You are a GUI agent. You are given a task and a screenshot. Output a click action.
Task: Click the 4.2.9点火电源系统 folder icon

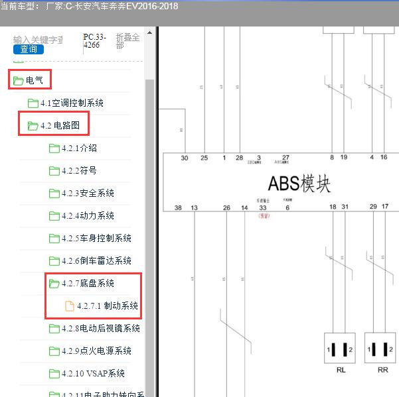pos(54,351)
